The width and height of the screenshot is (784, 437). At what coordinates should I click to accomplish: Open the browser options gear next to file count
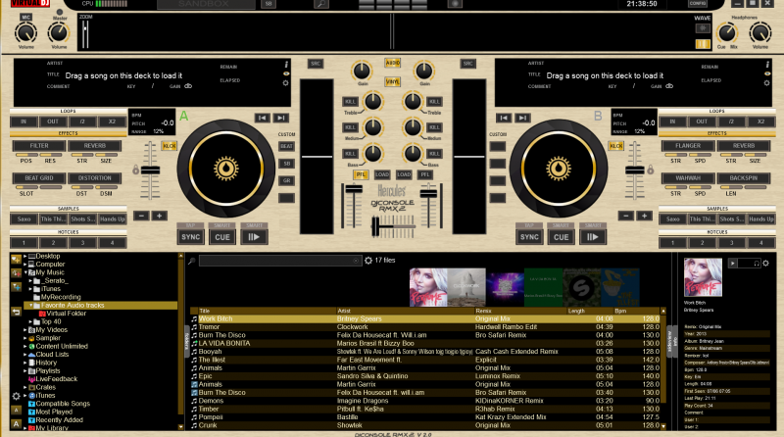point(367,261)
